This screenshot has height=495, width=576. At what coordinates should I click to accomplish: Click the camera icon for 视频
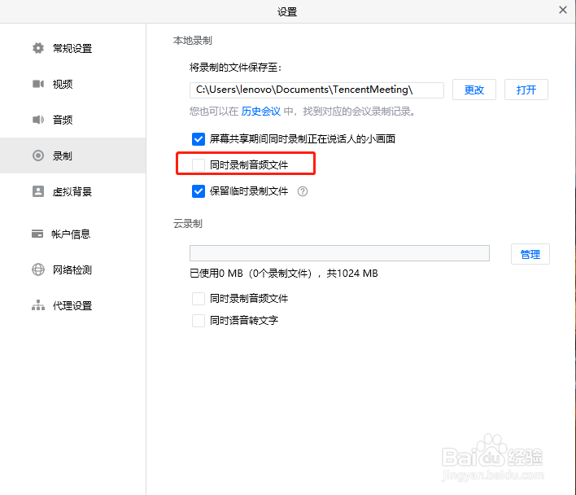tap(38, 84)
